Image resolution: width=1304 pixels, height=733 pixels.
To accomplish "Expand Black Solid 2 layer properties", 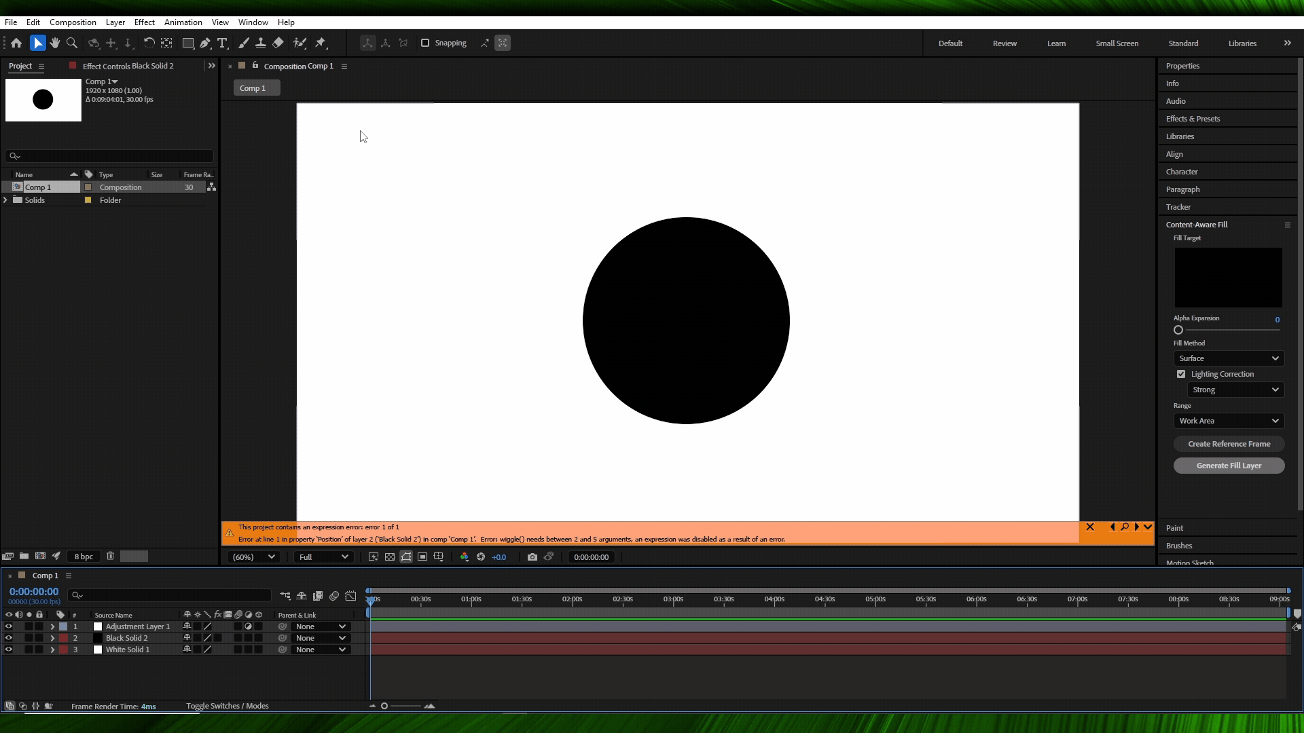I will (x=52, y=639).
